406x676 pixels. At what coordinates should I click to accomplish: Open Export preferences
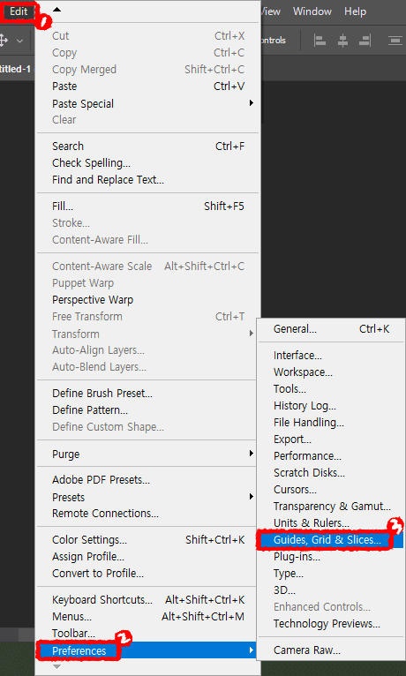331,439
